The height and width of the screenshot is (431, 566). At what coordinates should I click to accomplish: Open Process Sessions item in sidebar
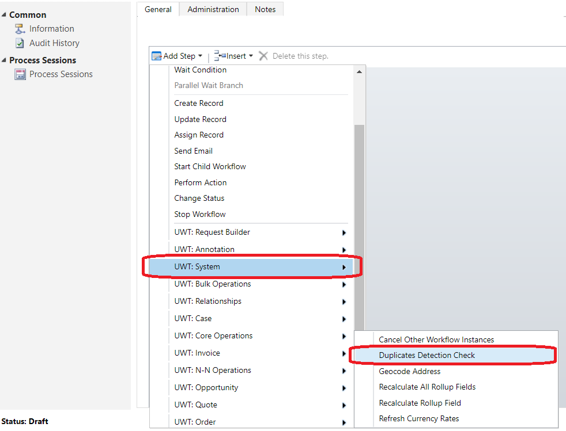(61, 74)
